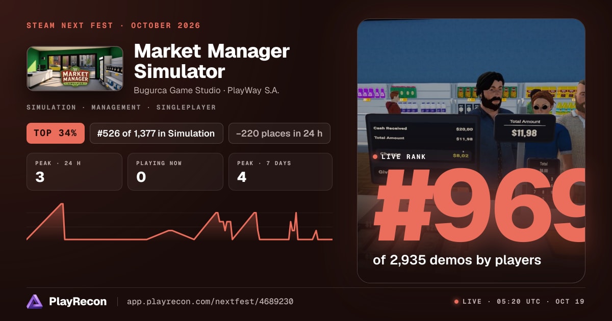
Task: Click the red dot beside Live Rank
Action: pos(375,157)
